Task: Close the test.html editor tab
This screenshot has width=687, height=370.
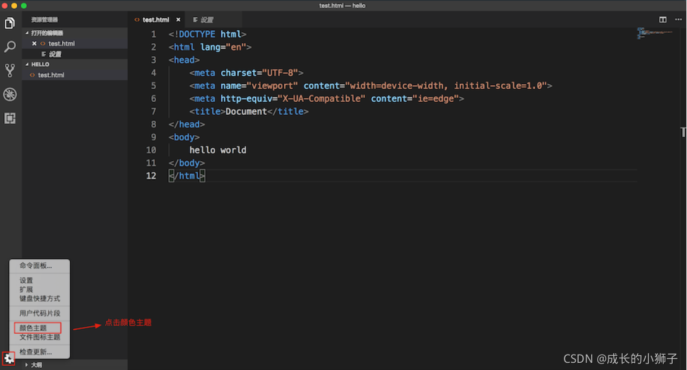Action: click(178, 20)
